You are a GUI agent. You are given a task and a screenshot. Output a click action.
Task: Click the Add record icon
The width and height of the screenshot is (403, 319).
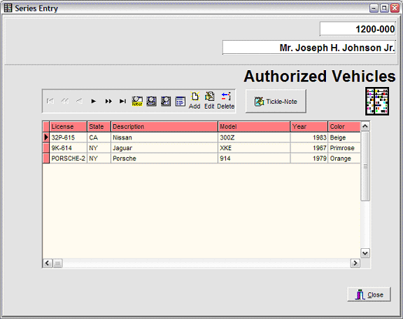click(x=195, y=101)
